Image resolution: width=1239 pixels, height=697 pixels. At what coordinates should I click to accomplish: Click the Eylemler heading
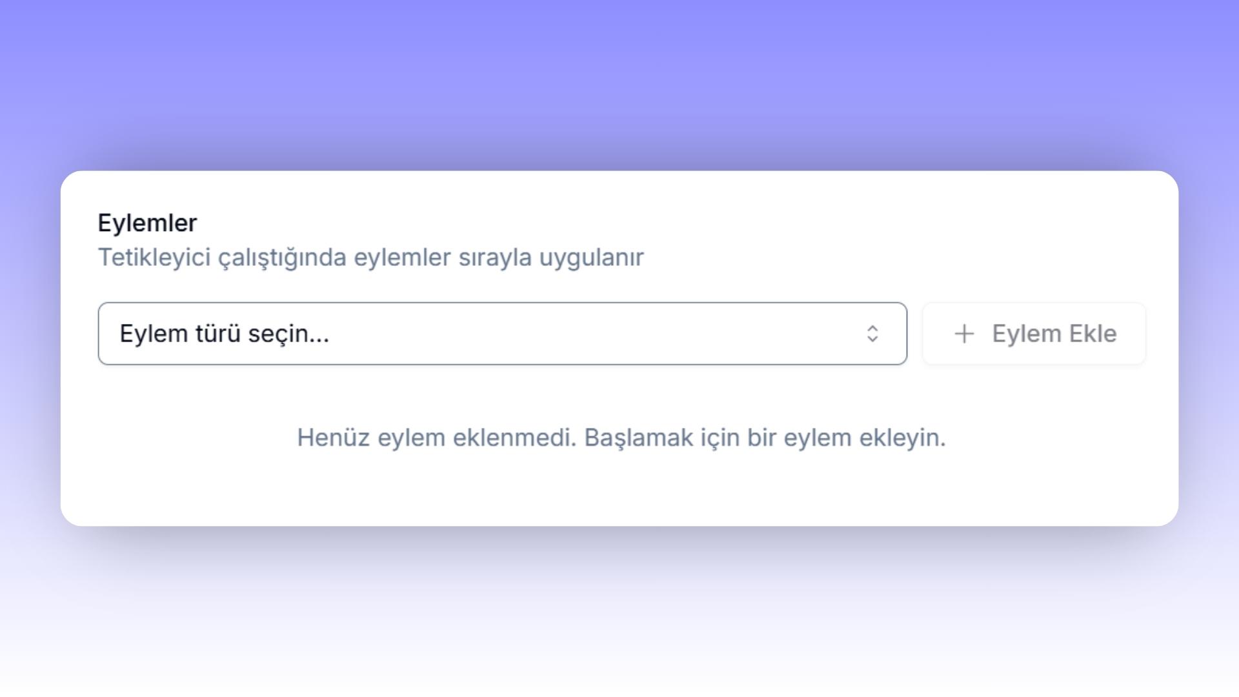click(147, 223)
